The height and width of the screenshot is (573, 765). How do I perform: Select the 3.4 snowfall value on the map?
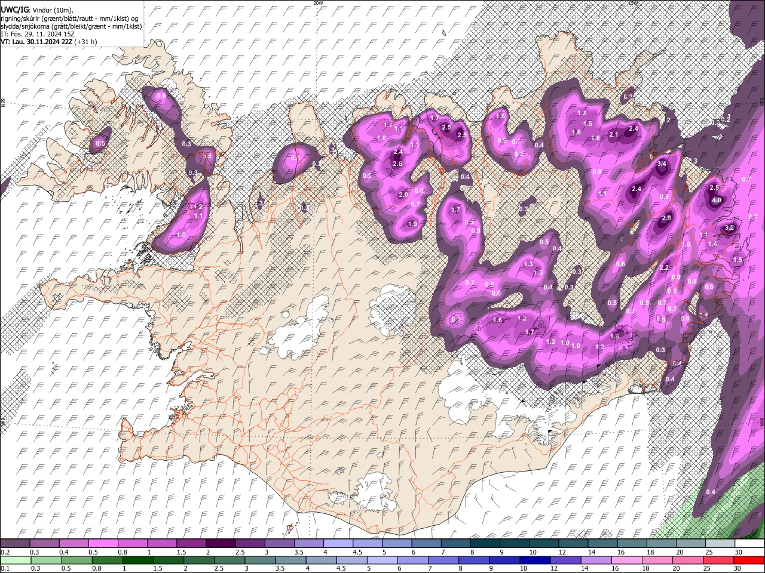pyautogui.click(x=662, y=164)
